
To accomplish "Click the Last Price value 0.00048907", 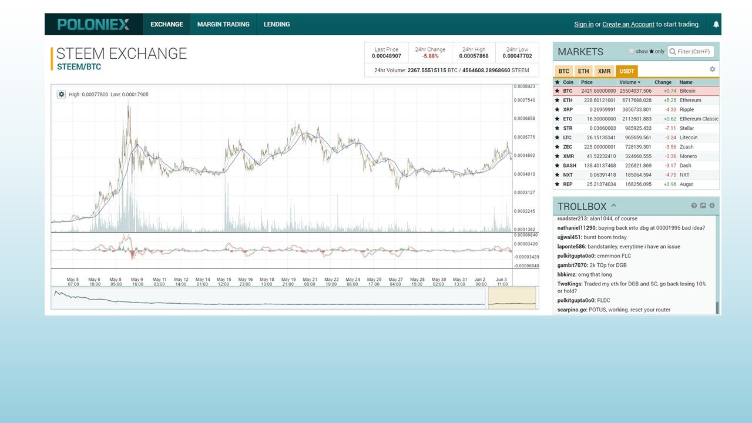I will [x=386, y=56].
